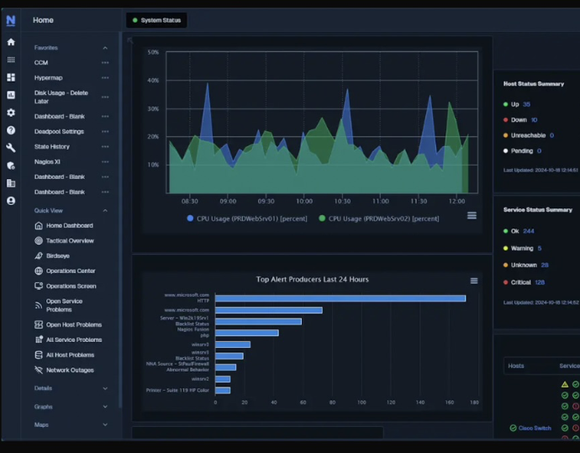Open the Admin wrench icon in the left rail
Viewport: 580px width, 453px height.
coord(11,148)
